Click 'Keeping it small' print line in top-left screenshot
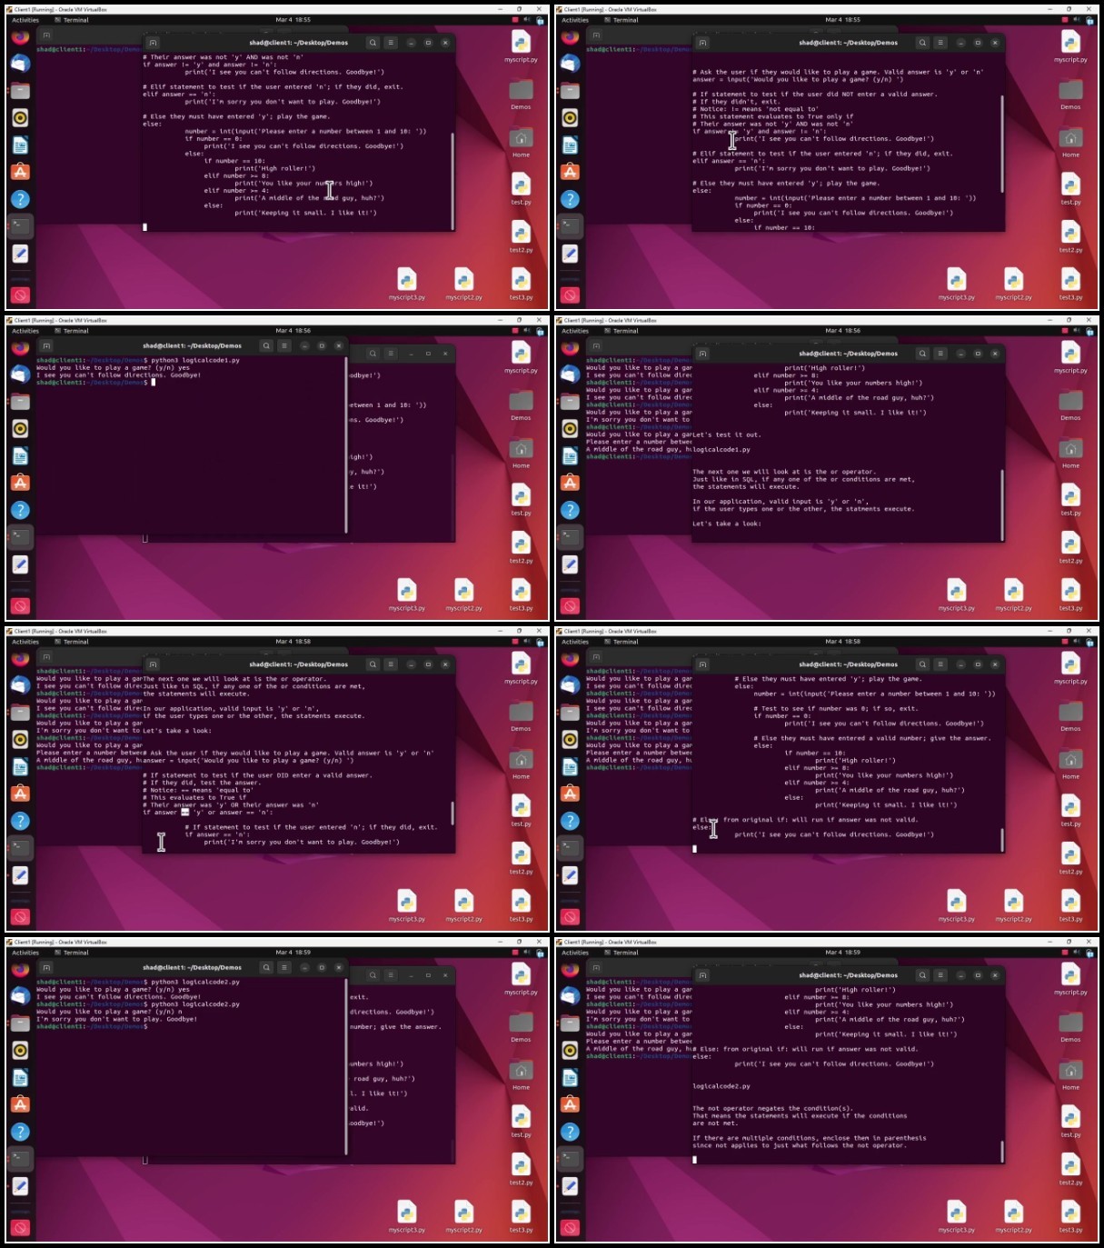The width and height of the screenshot is (1104, 1248). [x=305, y=213]
